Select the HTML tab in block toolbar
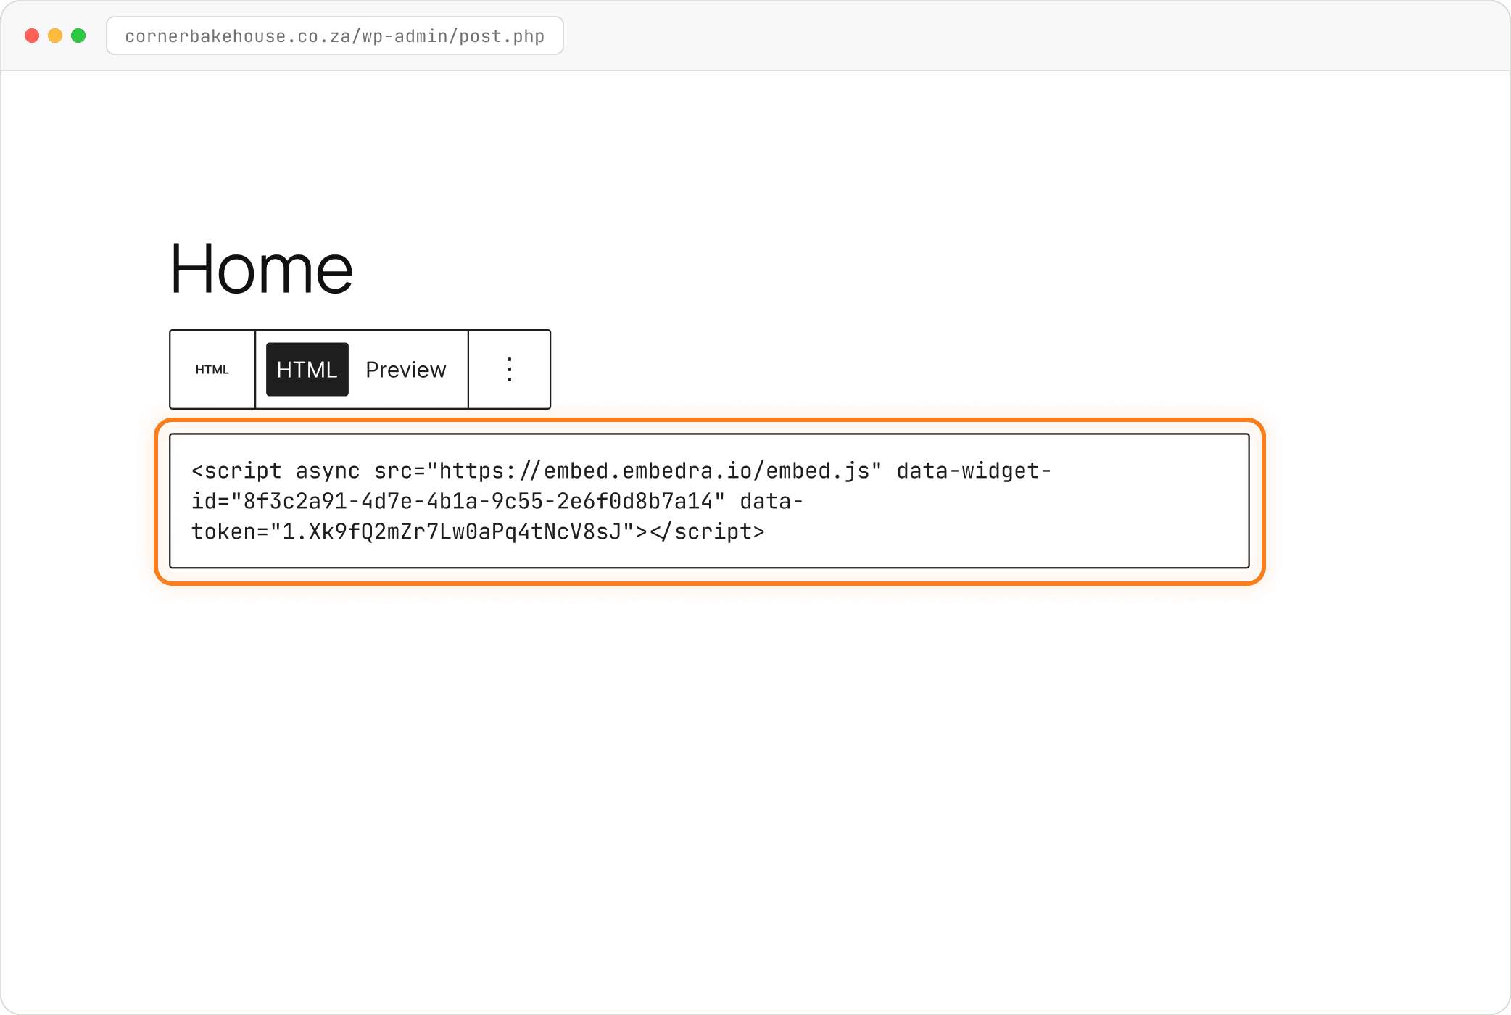This screenshot has height=1015, width=1511. point(307,370)
